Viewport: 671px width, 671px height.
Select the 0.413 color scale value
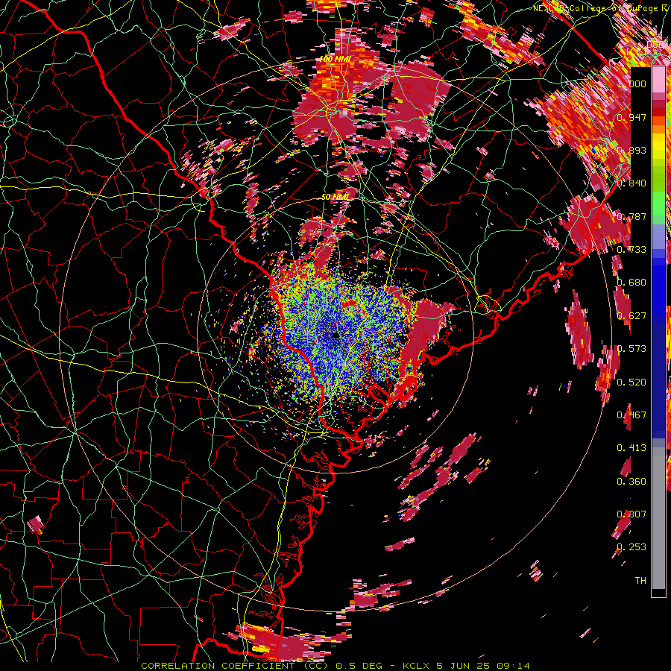click(631, 448)
